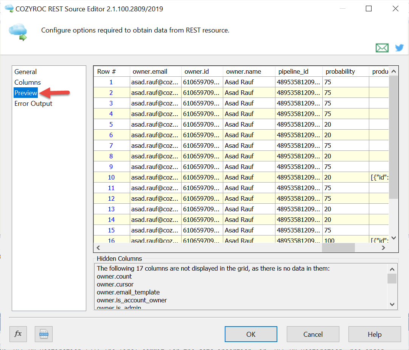The width and height of the screenshot is (409, 350).
Task: Select the Preview page
Action: click(26, 93)
